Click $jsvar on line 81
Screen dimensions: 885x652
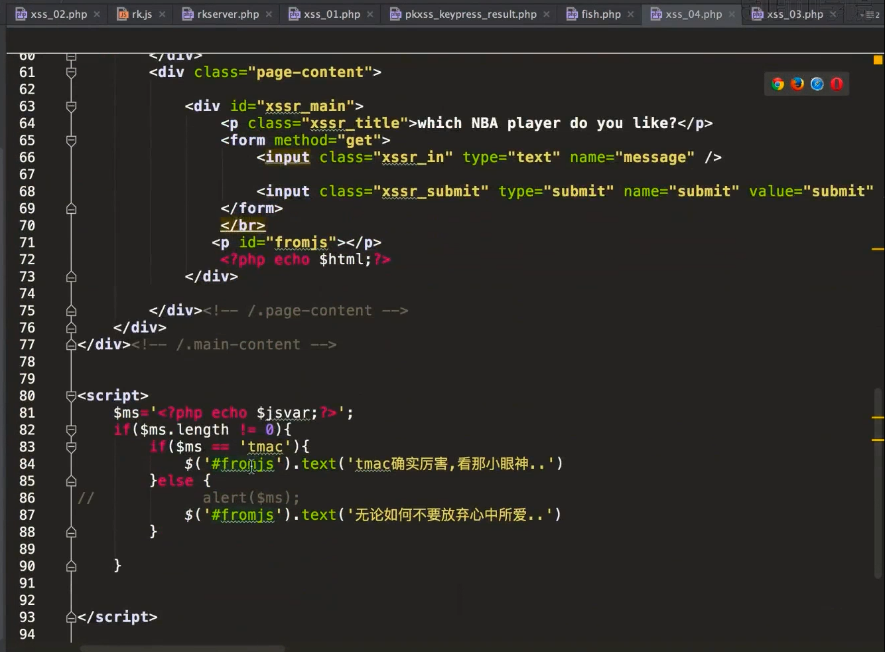click(283, 413)
